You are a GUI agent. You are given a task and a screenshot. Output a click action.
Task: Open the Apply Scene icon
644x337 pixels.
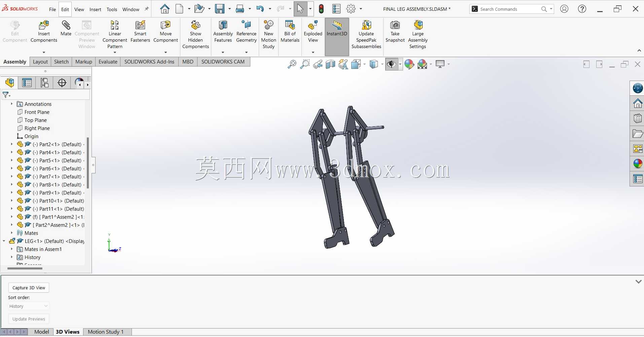[422, 64]
